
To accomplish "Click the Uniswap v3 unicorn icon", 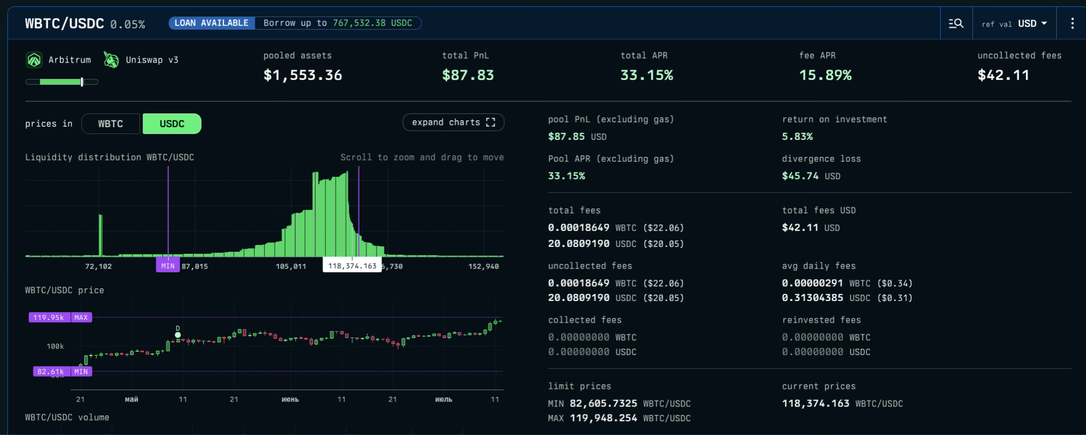I will [x=111, y=60].
